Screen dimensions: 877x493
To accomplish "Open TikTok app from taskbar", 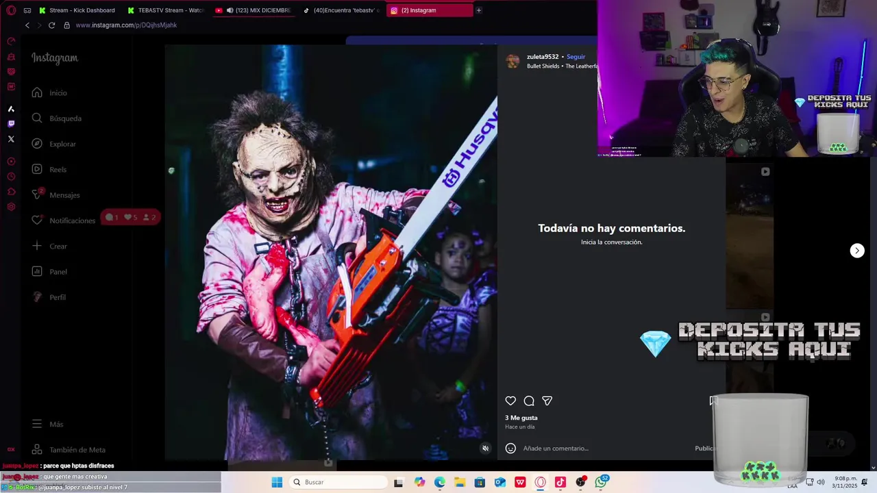I will (560, 482).
